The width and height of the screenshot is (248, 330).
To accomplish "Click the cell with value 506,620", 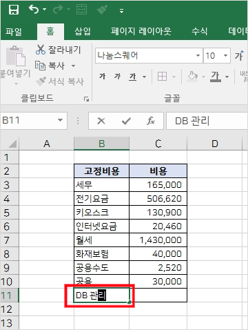I will pyautogui.click(x=158, y=199).
